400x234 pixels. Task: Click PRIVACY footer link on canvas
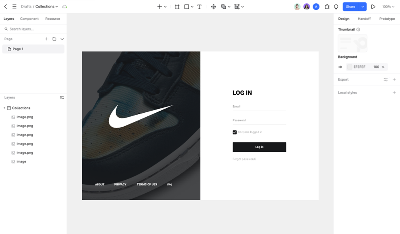coord(120,184)
